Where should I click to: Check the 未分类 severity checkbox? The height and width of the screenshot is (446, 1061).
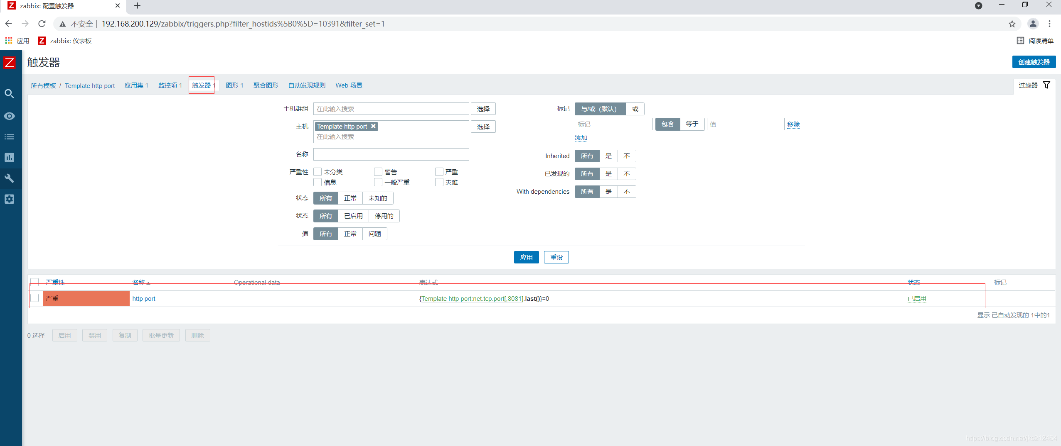coord(318,172)
